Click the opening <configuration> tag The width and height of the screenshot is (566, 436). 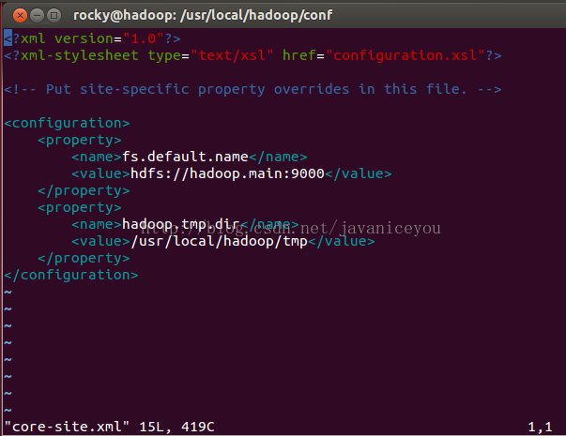(67, 124)
